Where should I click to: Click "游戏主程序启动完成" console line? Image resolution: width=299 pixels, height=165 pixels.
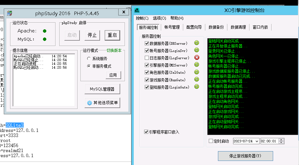[x=228, y=96]
